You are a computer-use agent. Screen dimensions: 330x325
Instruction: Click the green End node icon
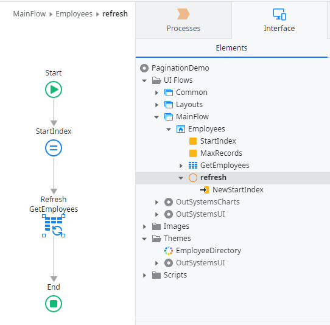coord(54,304)
